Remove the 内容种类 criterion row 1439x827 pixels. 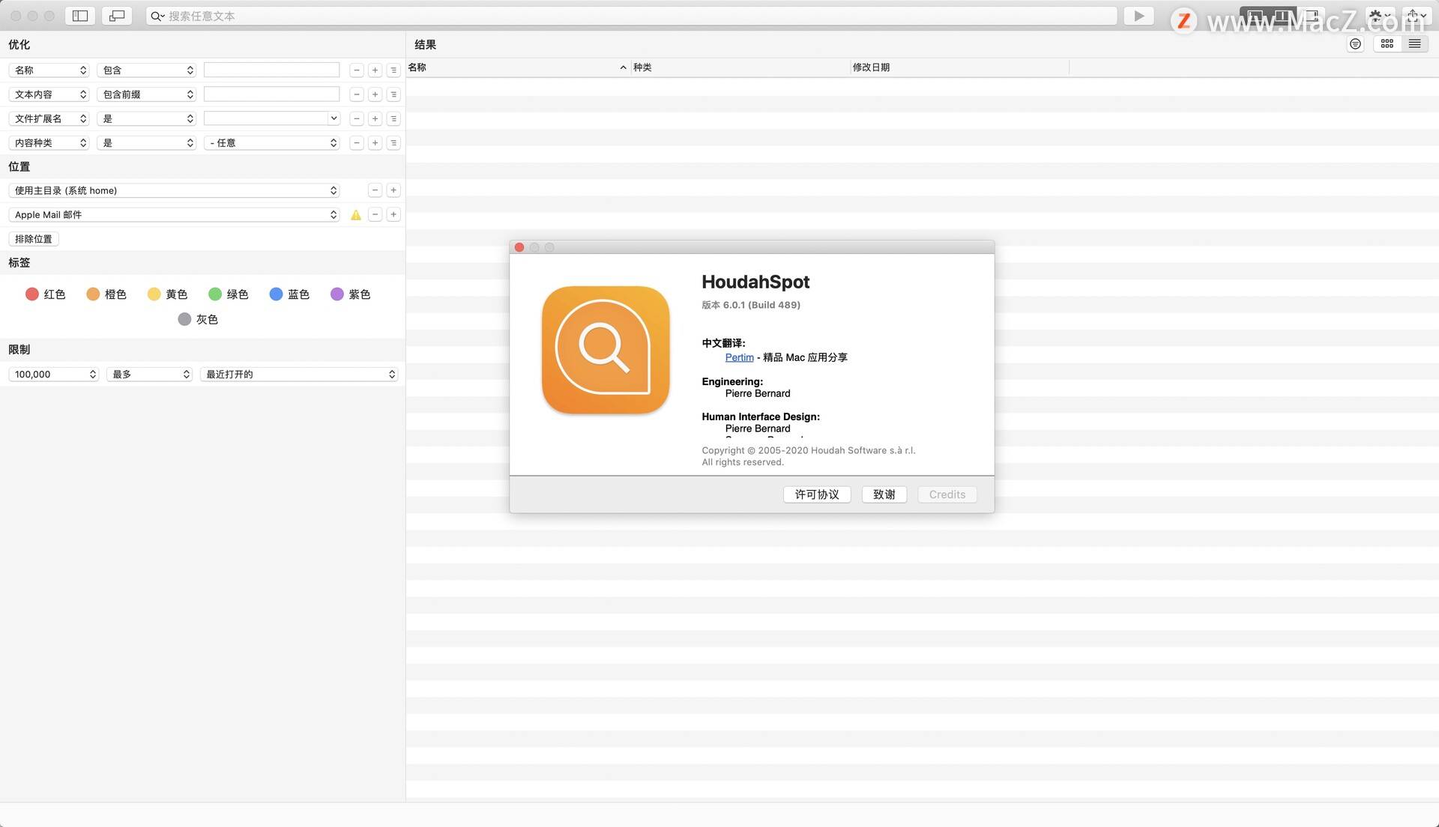tap(357, 142)
